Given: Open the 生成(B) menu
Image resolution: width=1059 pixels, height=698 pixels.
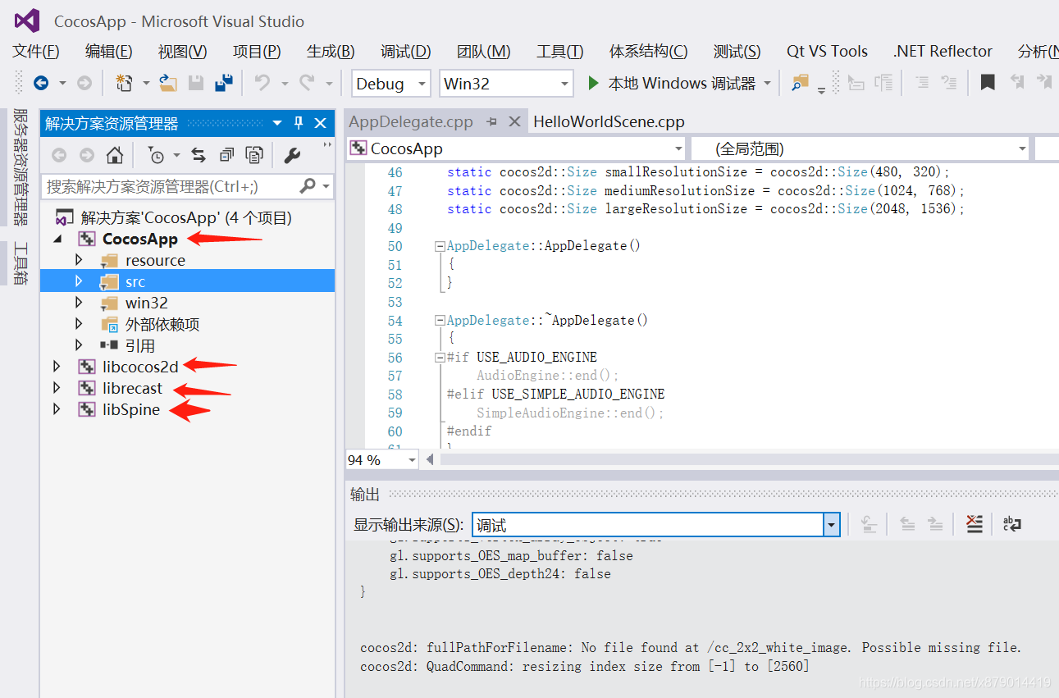Looking at the screenshot, I should point(331,51).
